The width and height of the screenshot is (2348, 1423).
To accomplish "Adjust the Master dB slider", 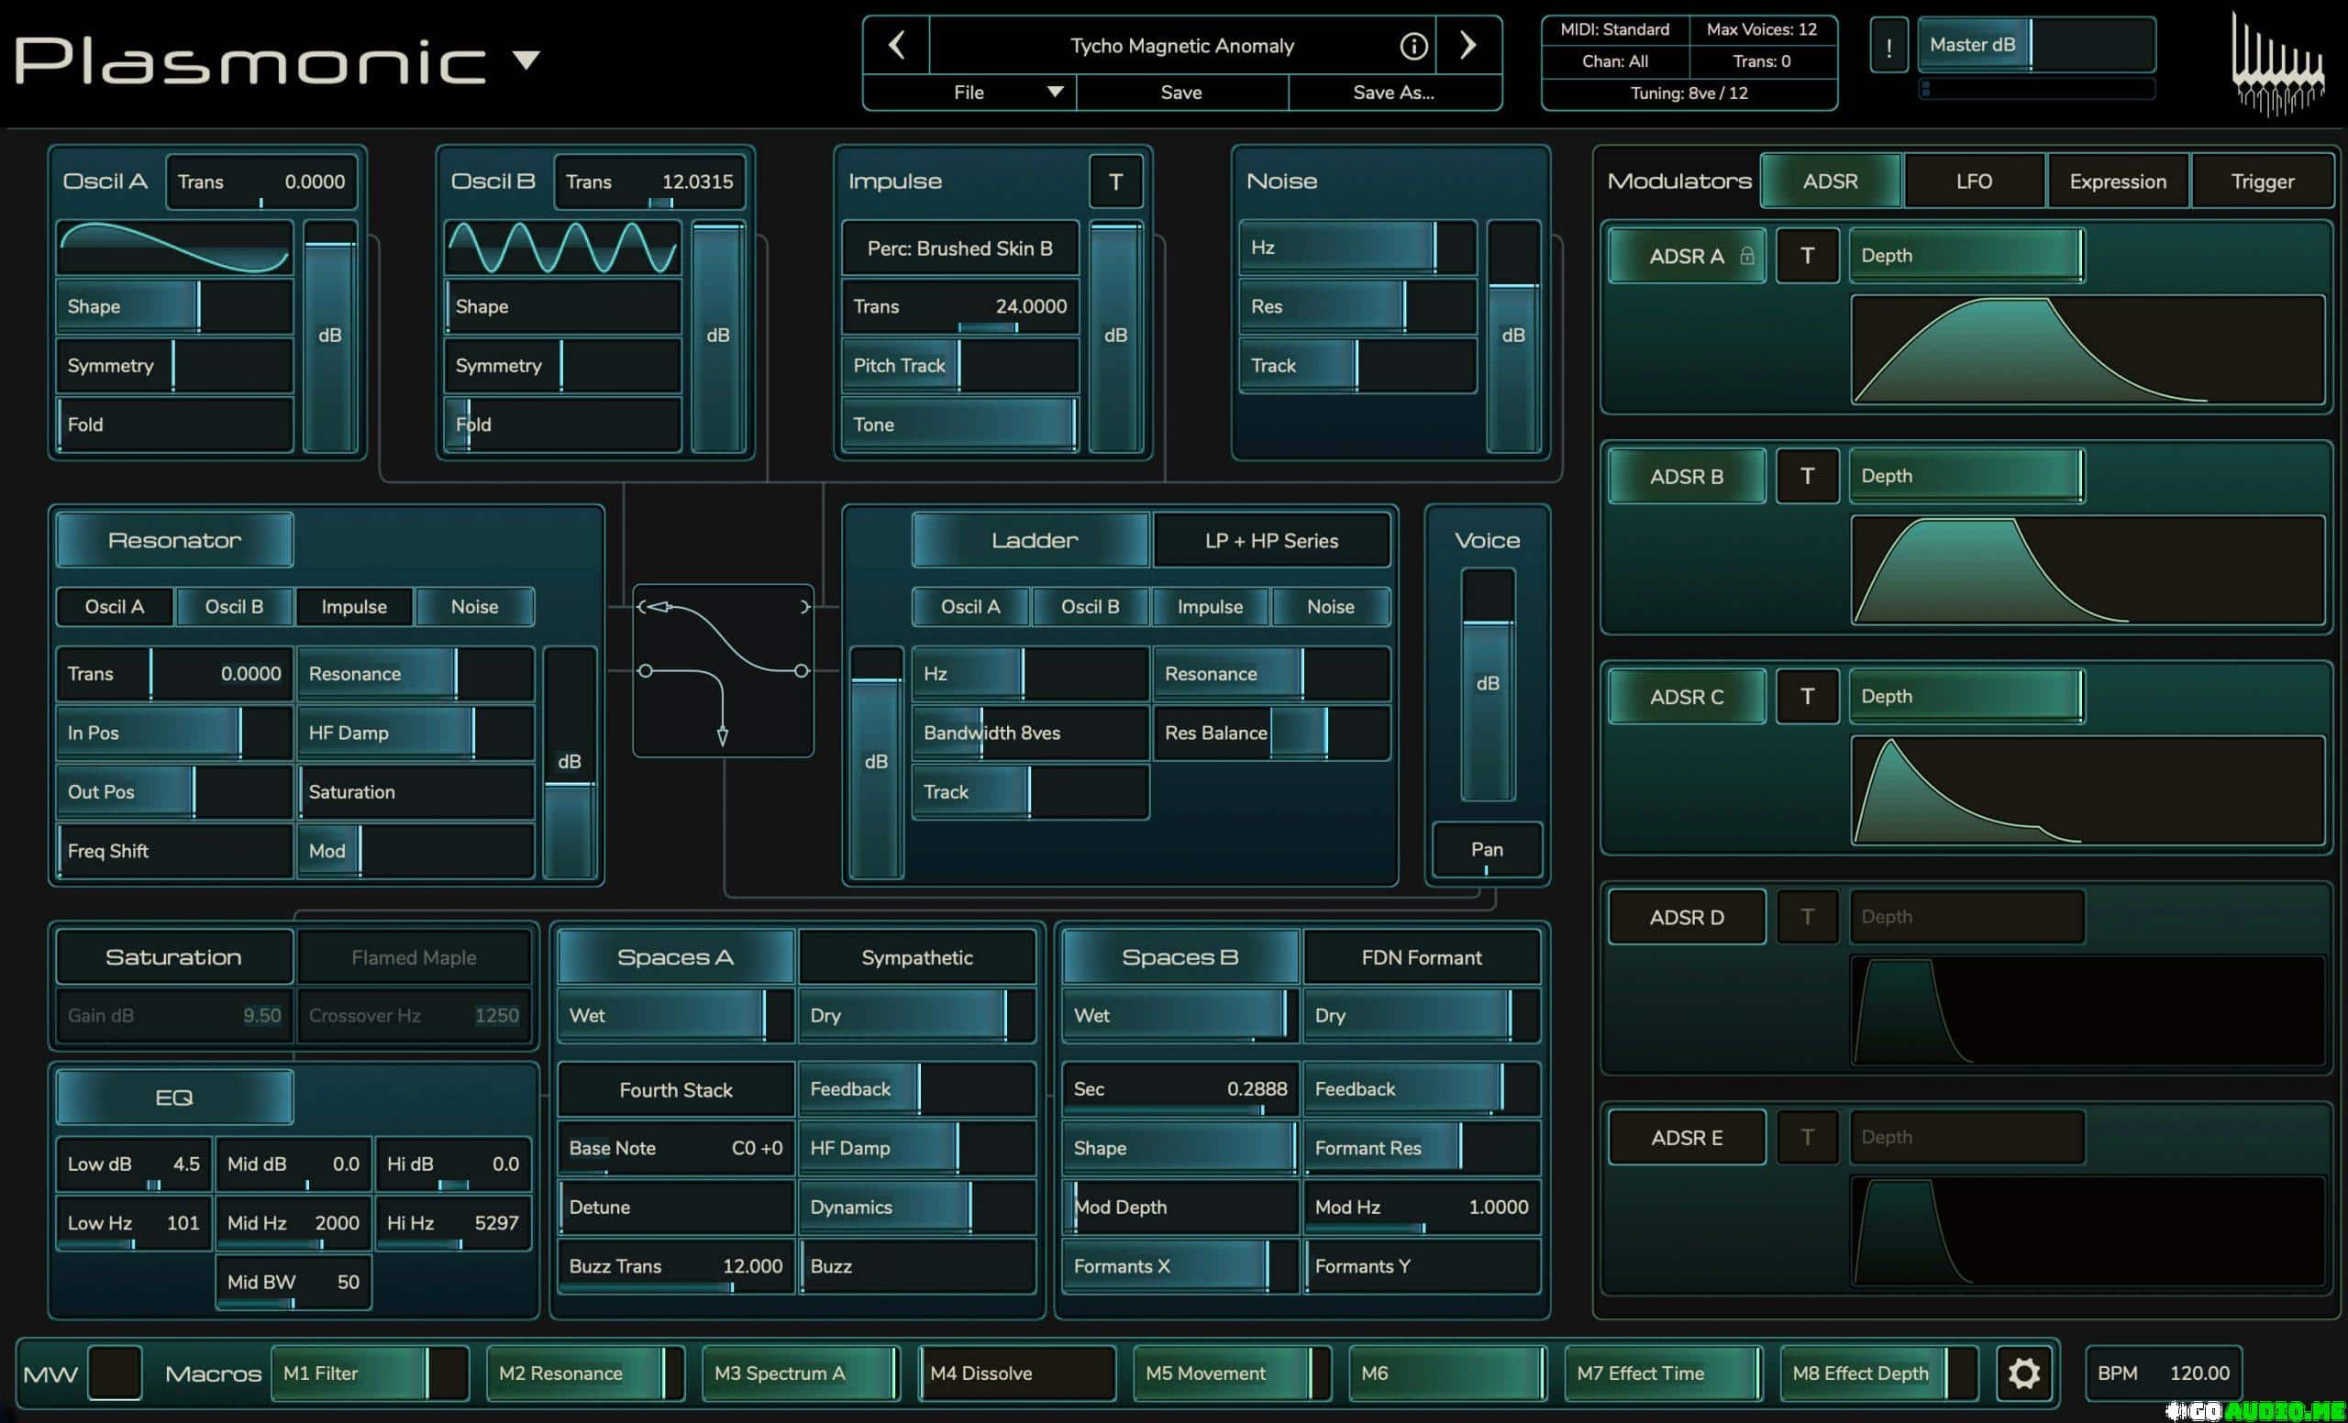I will point(2036,45).
